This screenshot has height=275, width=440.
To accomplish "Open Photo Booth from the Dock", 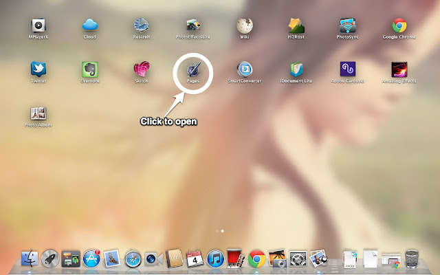I will (x=236, y=258).
